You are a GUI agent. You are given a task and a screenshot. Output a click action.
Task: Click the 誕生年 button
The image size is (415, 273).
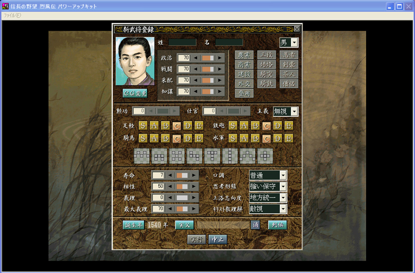(134, 225)
